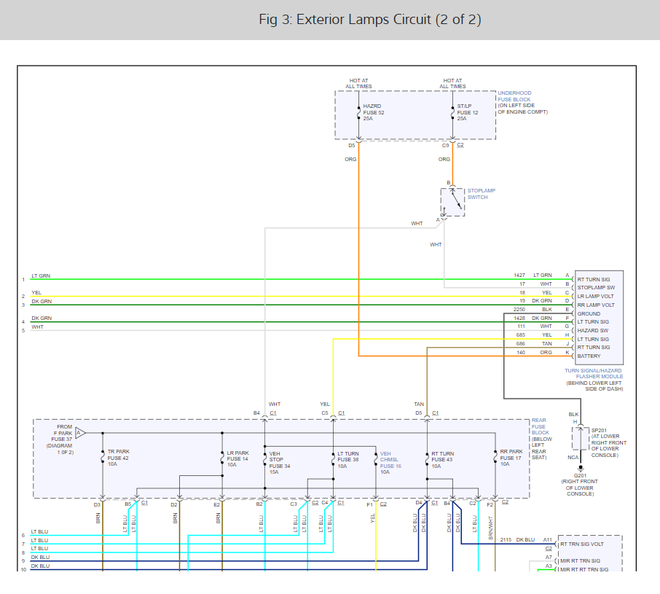Click the Fig 3 Exterior Lamps Circuit title
This screenshot has width=660, height=594.
pyautogui.click(x=369, y=20)
